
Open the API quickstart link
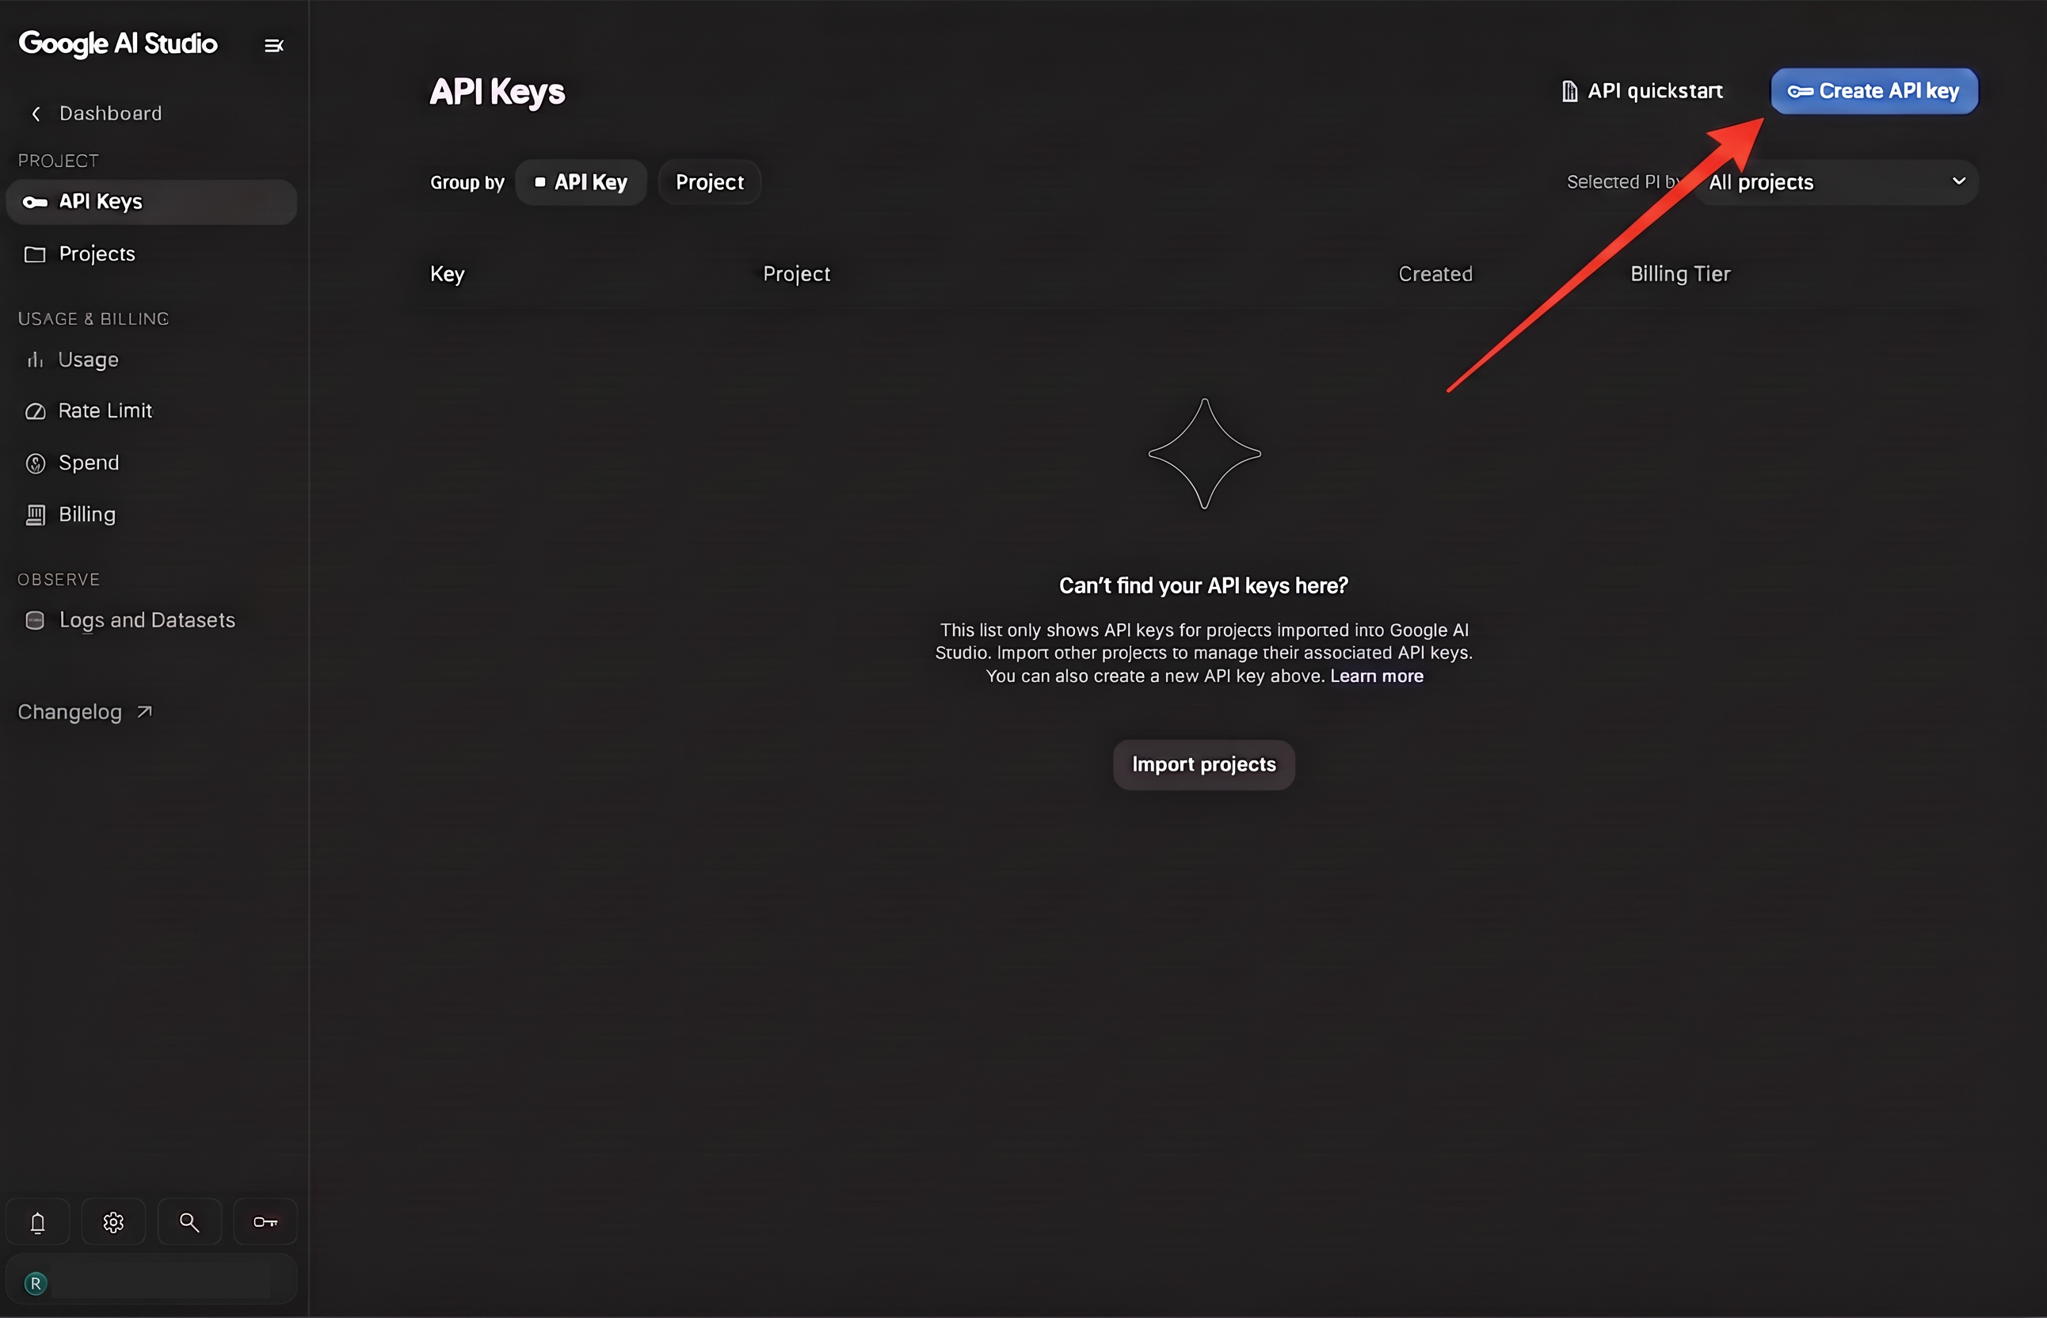click(x=1642, y=91)
